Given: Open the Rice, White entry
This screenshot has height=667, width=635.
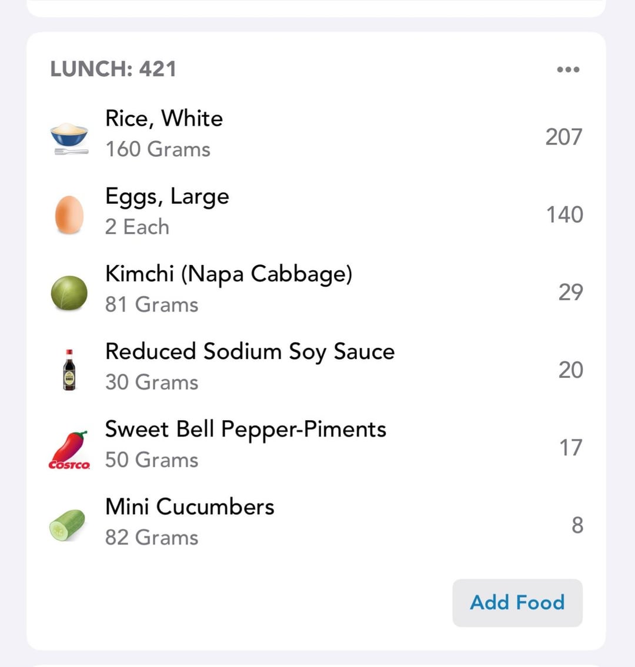Looking at the screenshot, I should 164,119.
